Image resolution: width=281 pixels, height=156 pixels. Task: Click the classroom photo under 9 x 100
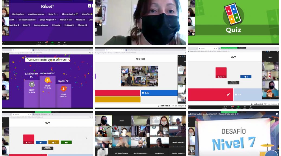139,76
